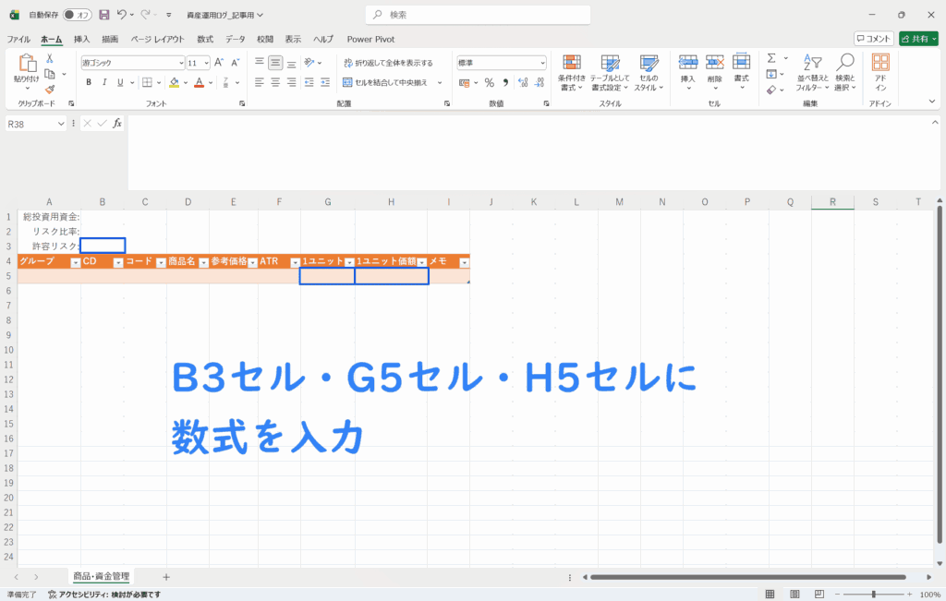This screenshot has height=601, width=946.
Task: Click the AutoSum sigma icon
Action: (x=771, y=58)
